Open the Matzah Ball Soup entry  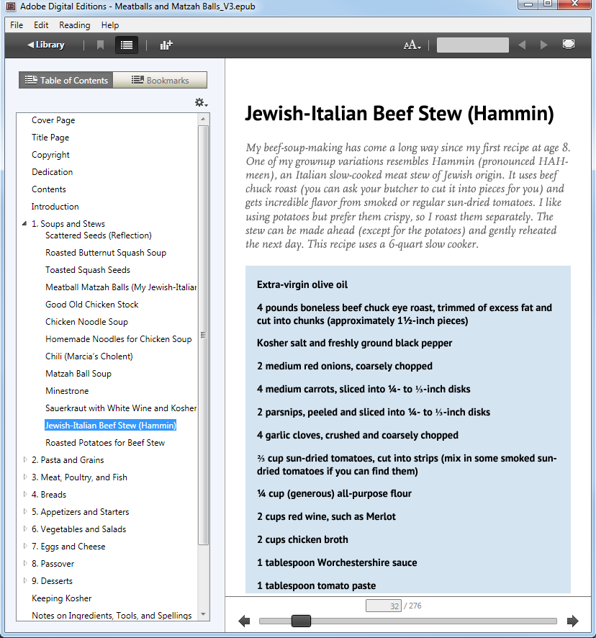[78, 374]
